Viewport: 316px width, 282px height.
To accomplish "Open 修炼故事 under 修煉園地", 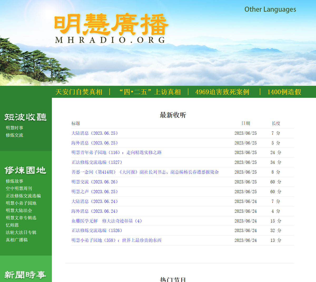I will tap(14, 181).
